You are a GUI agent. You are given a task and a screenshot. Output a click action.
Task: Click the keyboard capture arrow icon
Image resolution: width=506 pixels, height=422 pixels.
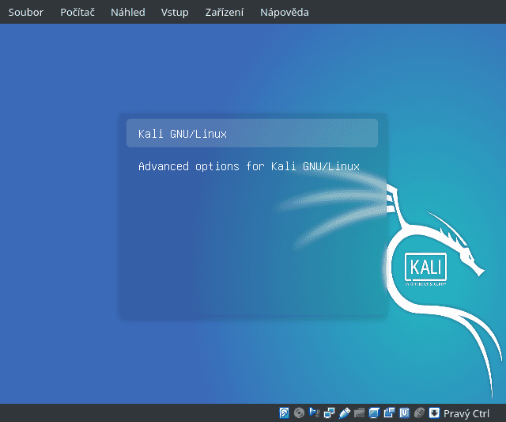(x=434, y=413)
